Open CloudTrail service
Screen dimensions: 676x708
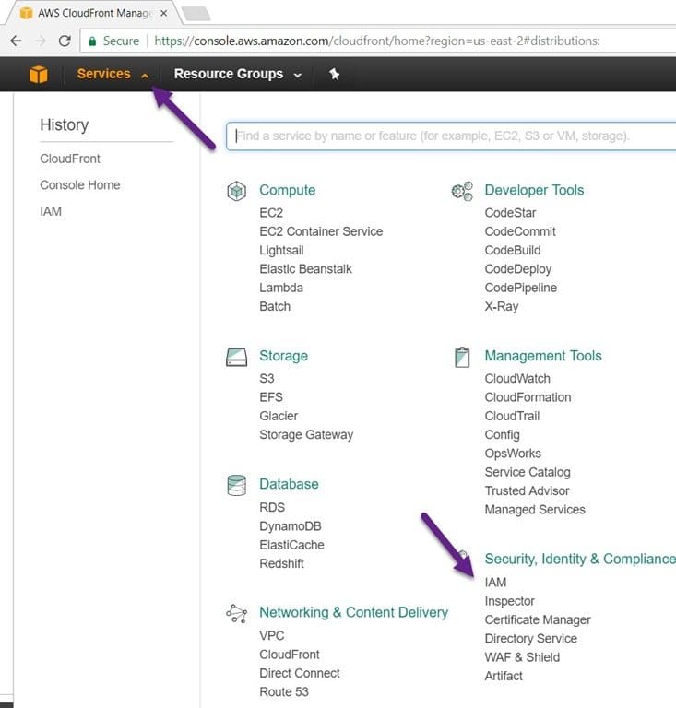click(x=512, y=416)
